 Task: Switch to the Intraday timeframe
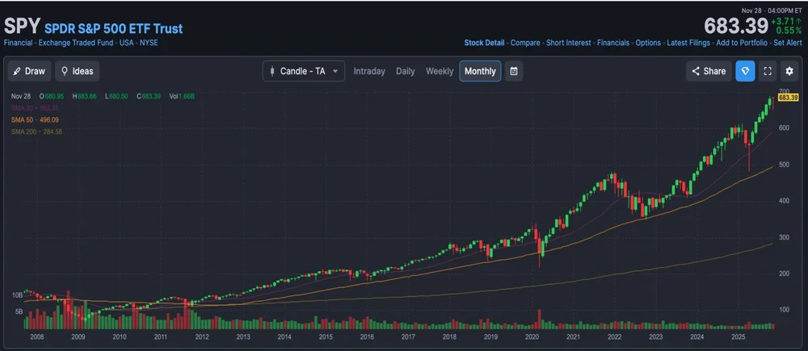[x=369, y=71]
